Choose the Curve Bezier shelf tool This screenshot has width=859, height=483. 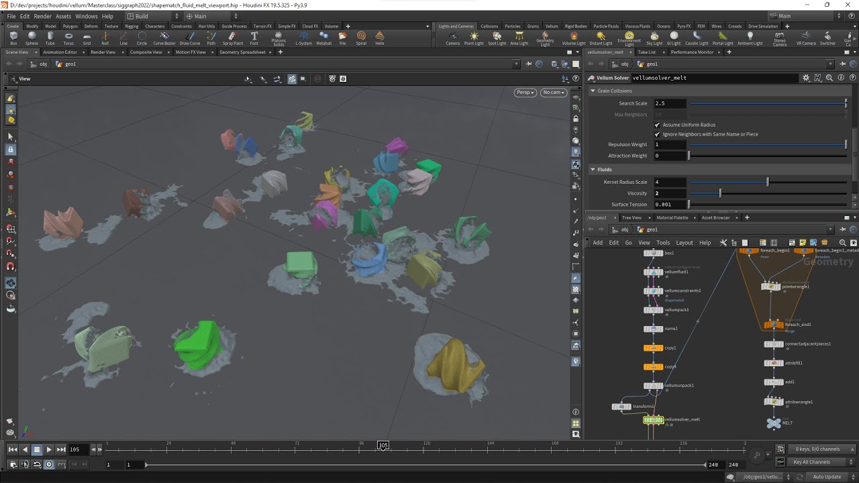click(x=164, y=38)
